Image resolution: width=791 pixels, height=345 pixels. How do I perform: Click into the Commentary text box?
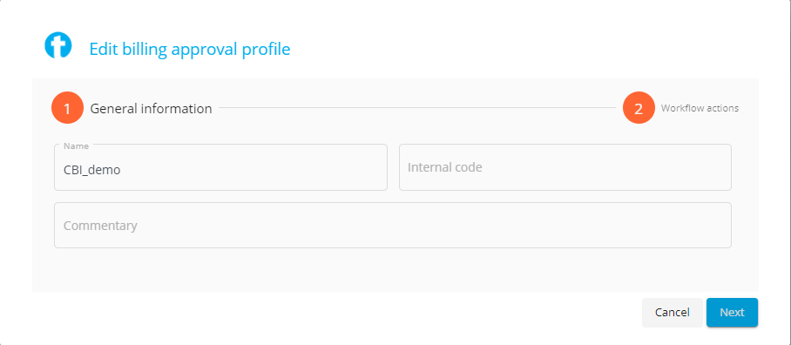[393, 225]
